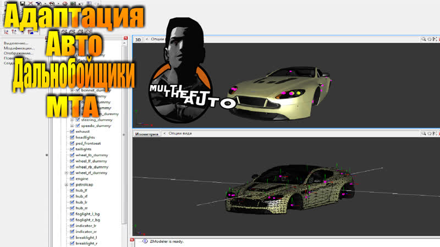The width and height of the screenshot is (440, 247).
Task: Click rotate view icon in 3D viewport header
Action: click(430, 39)
